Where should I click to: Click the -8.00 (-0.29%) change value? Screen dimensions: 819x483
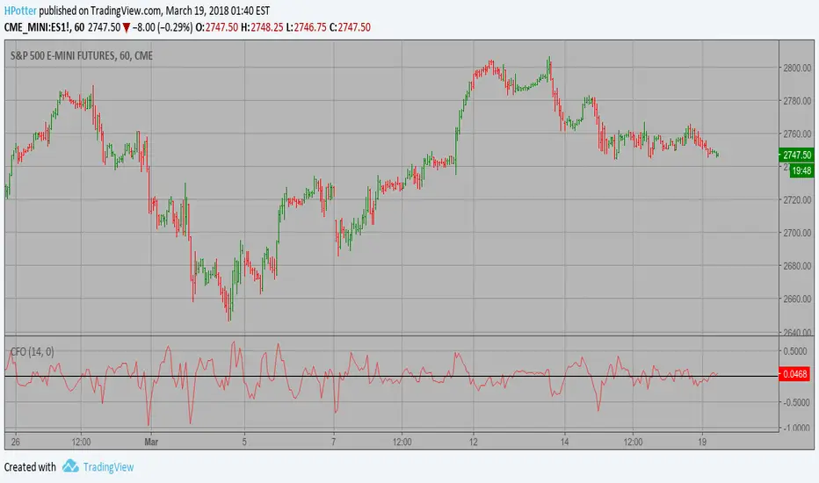coord(163,27)
